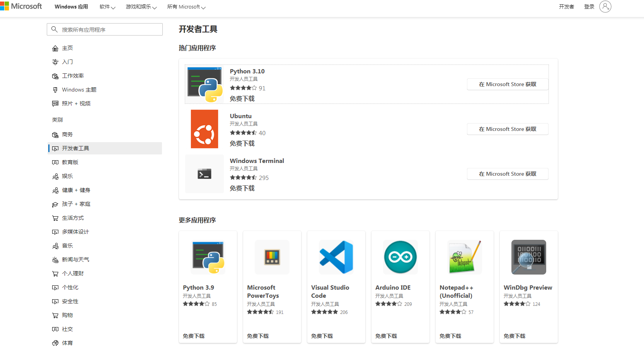Image resolution: width=644 pixels, height=346 pixels.
Task: Select the 开发者工具 category
Action: [x=105, y=148]
